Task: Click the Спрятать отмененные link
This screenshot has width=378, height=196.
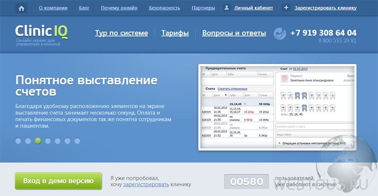Action: pos(232,89)
